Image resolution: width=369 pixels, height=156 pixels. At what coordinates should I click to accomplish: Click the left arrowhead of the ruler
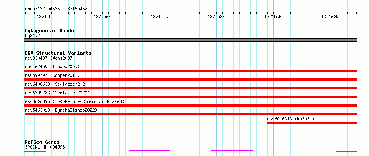click(26, 13)
